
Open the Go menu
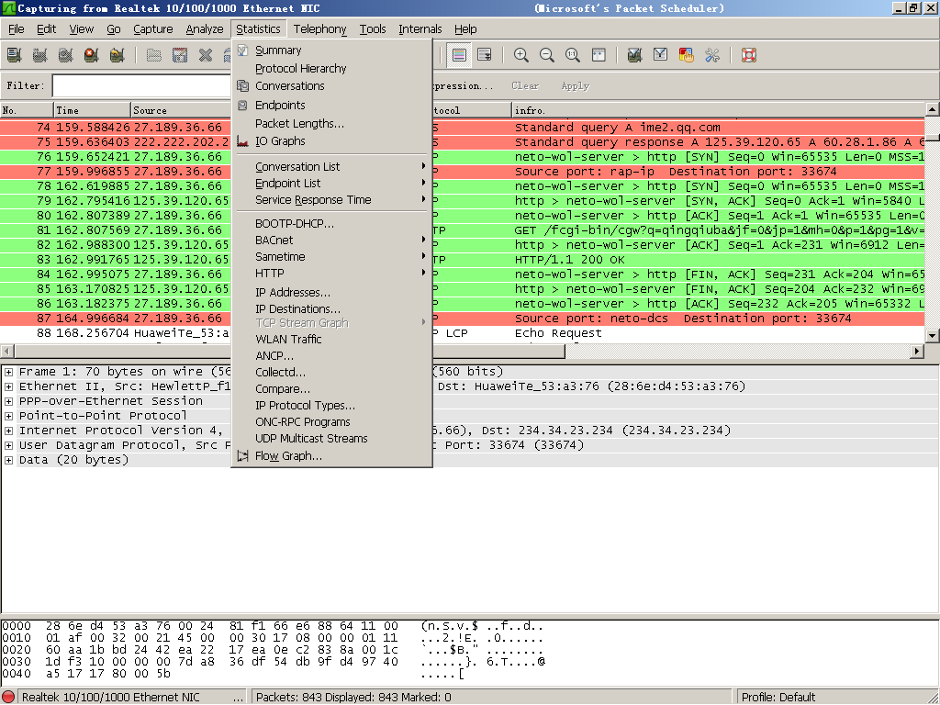pyautogui.click(x=113, y=28)
